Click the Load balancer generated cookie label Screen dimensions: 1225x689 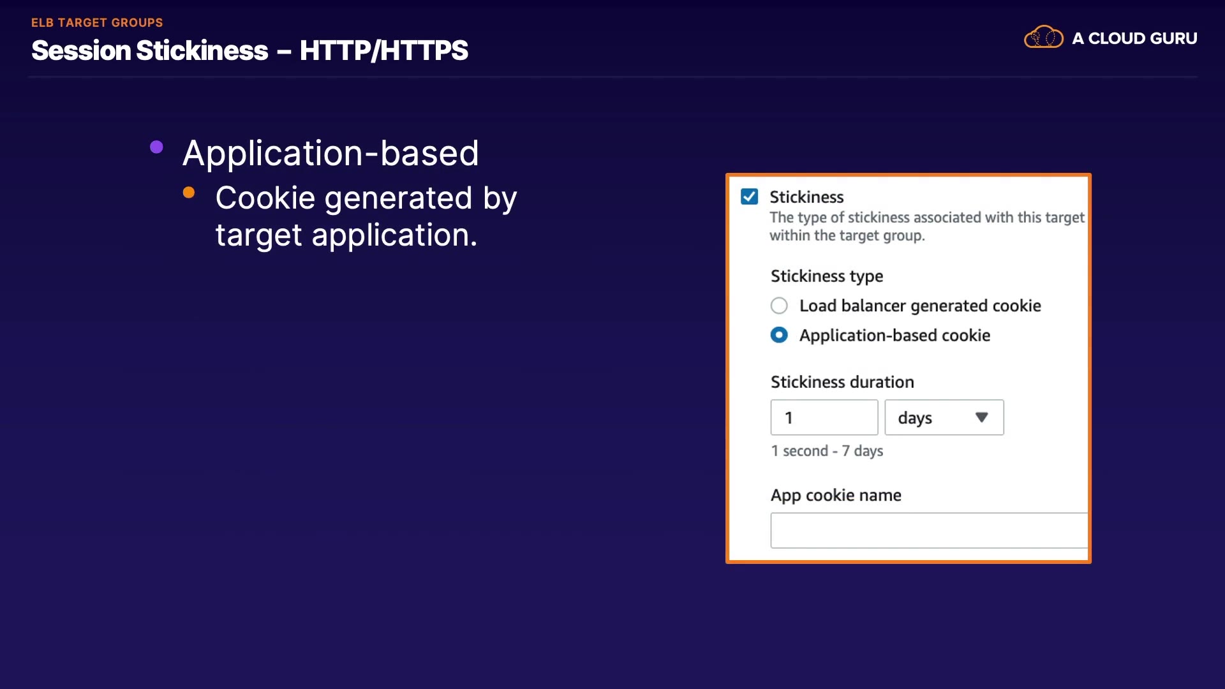(x=919, y=306)
